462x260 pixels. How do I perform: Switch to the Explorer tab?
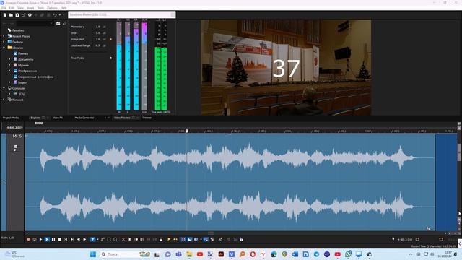coord(35,118)
